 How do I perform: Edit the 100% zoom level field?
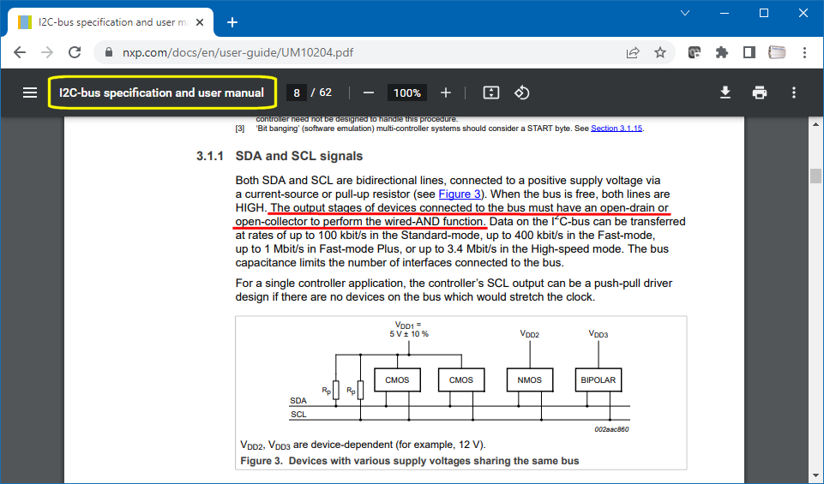[406, 93]
